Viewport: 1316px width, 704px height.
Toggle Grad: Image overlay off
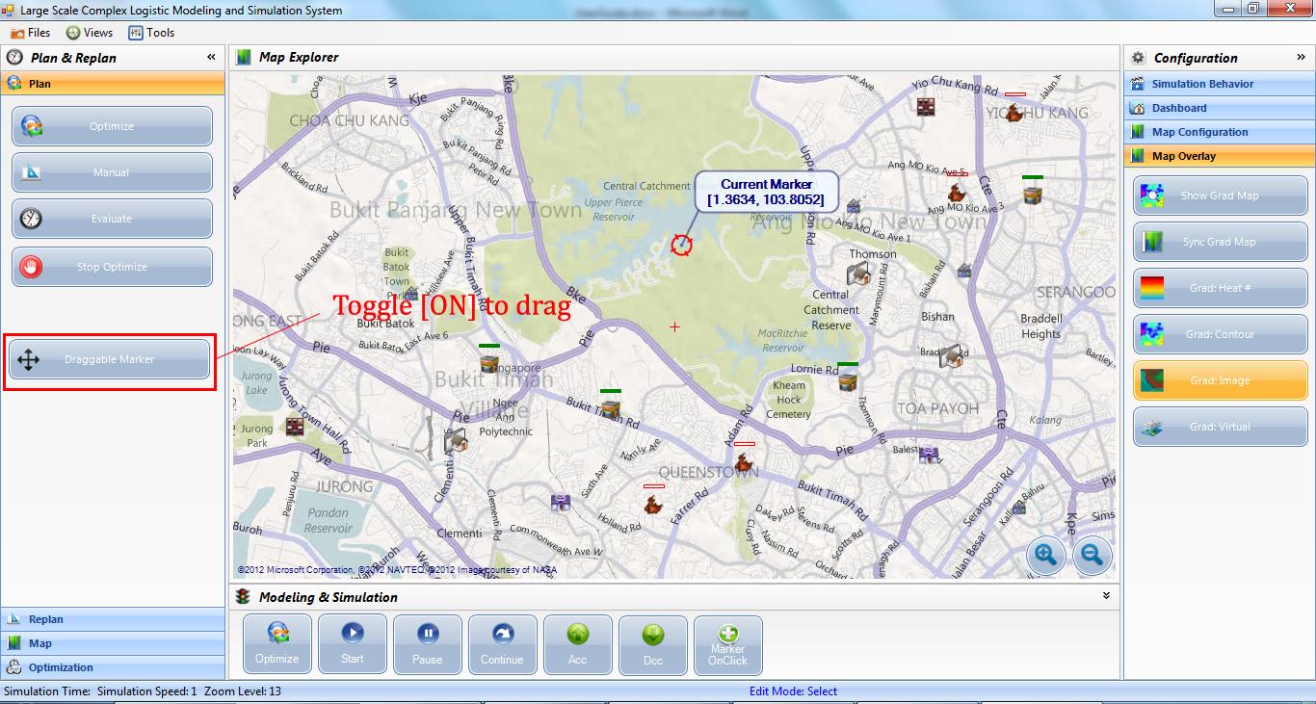(x=1220, y=379)
